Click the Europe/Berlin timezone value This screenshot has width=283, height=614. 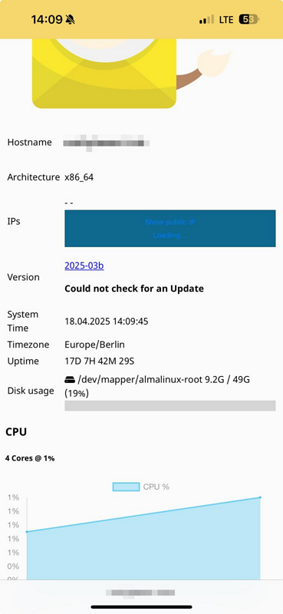pyautogui.click(x=95, y=345)
